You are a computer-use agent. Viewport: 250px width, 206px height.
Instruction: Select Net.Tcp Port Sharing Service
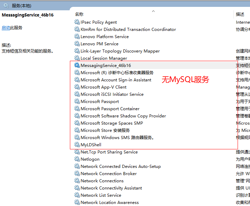(109, 152)
